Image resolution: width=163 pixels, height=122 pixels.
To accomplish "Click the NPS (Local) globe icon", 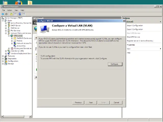I will click(x=12, y=36).
